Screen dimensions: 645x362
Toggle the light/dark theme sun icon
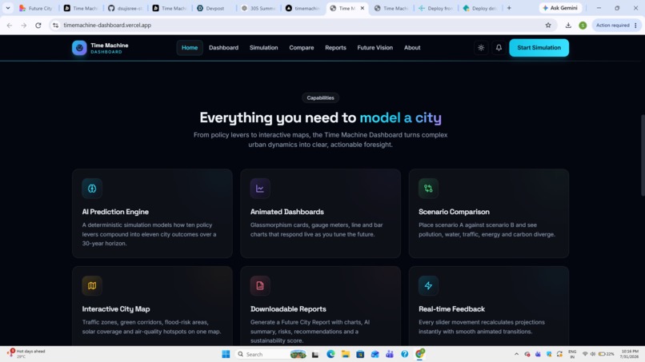tap(481, 48)
